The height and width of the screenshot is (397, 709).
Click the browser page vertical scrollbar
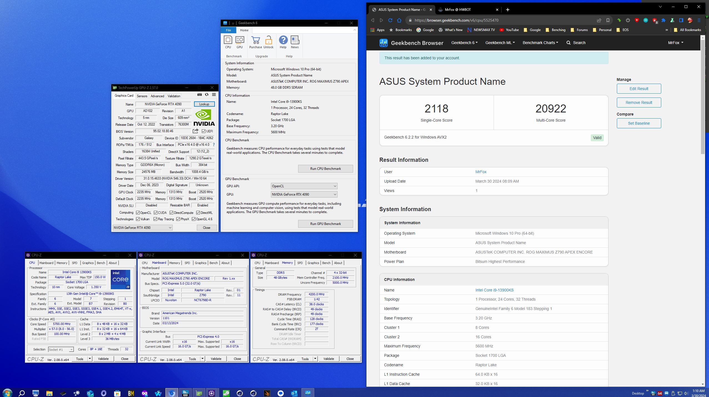[x=703, y=97]
